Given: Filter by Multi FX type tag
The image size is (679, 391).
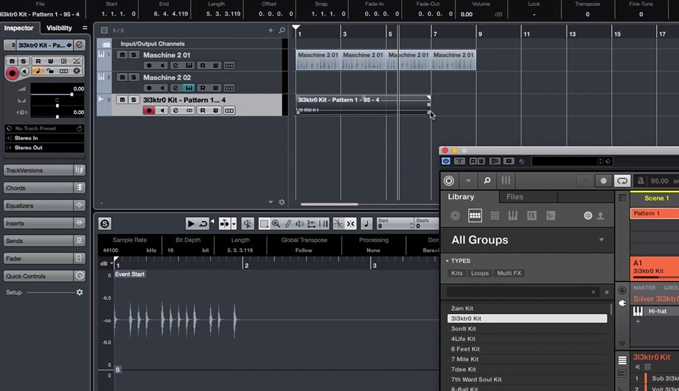Looking at the screenshot, I should [509, 273].
